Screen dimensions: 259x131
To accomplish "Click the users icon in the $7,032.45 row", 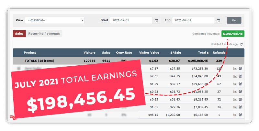I will click(x=240, y=107).
